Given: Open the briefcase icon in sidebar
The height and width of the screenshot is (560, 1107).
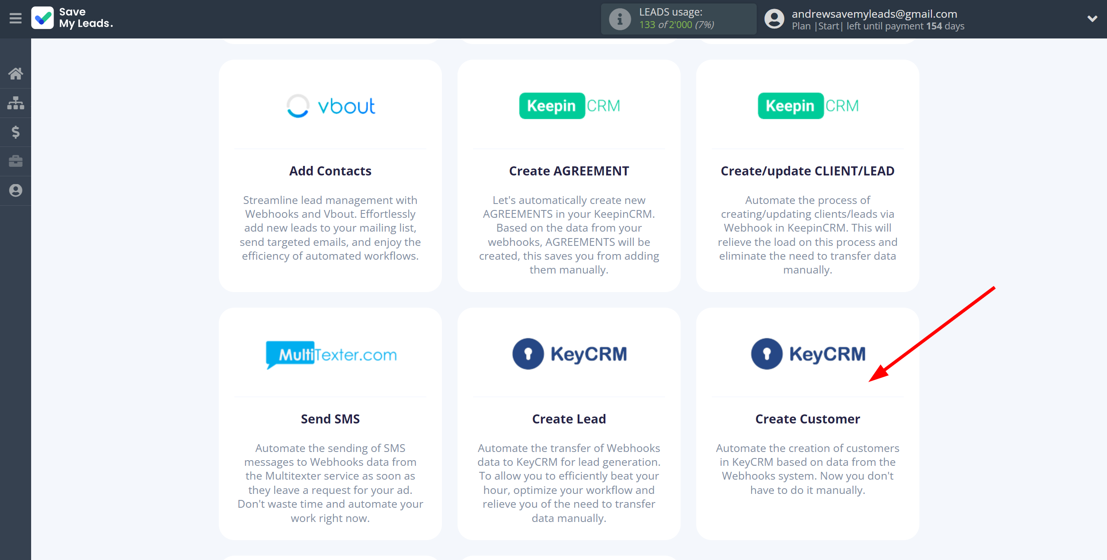Looking at the screenshot, I should point(16,161).
